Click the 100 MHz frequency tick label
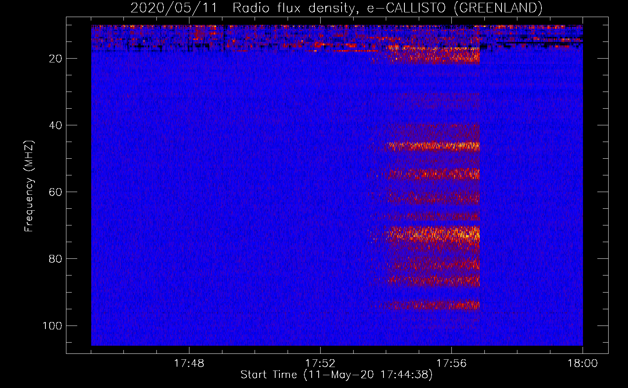 (x=53, y=326)
